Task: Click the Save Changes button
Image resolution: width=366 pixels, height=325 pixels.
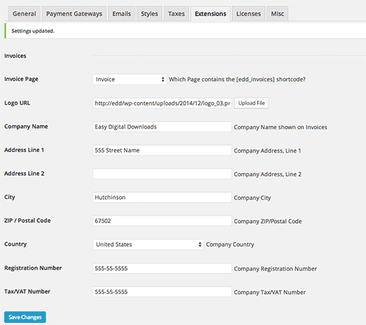Action: tap(25, 317)
